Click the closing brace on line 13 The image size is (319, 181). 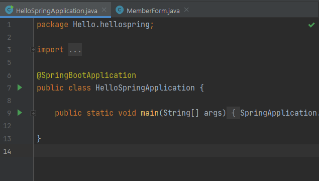point(39,138)
